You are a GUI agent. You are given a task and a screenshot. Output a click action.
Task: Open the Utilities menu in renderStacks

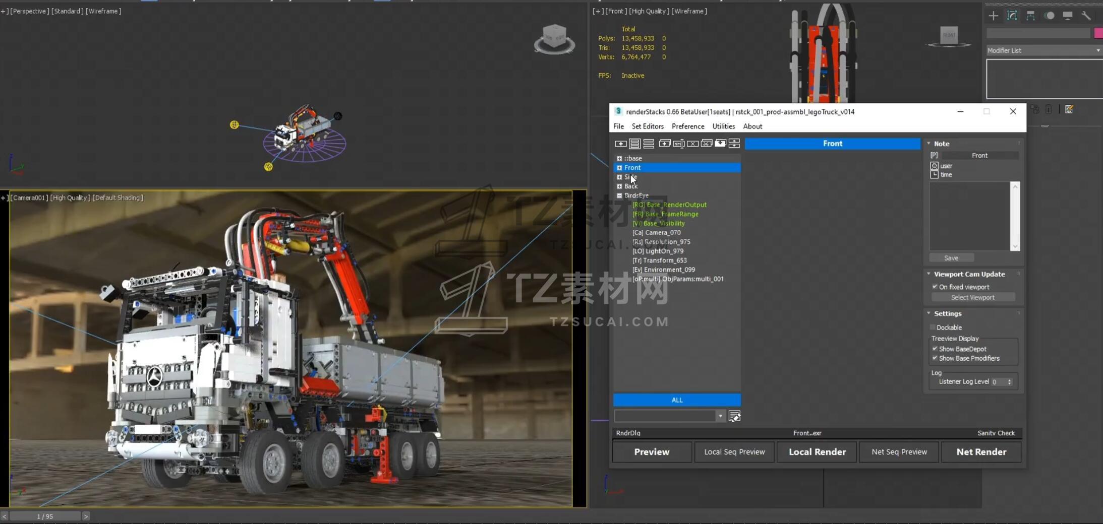tap(723, 126)
